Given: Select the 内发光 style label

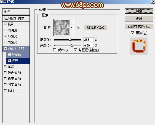Looking at the screenshot, I should 13,42.
